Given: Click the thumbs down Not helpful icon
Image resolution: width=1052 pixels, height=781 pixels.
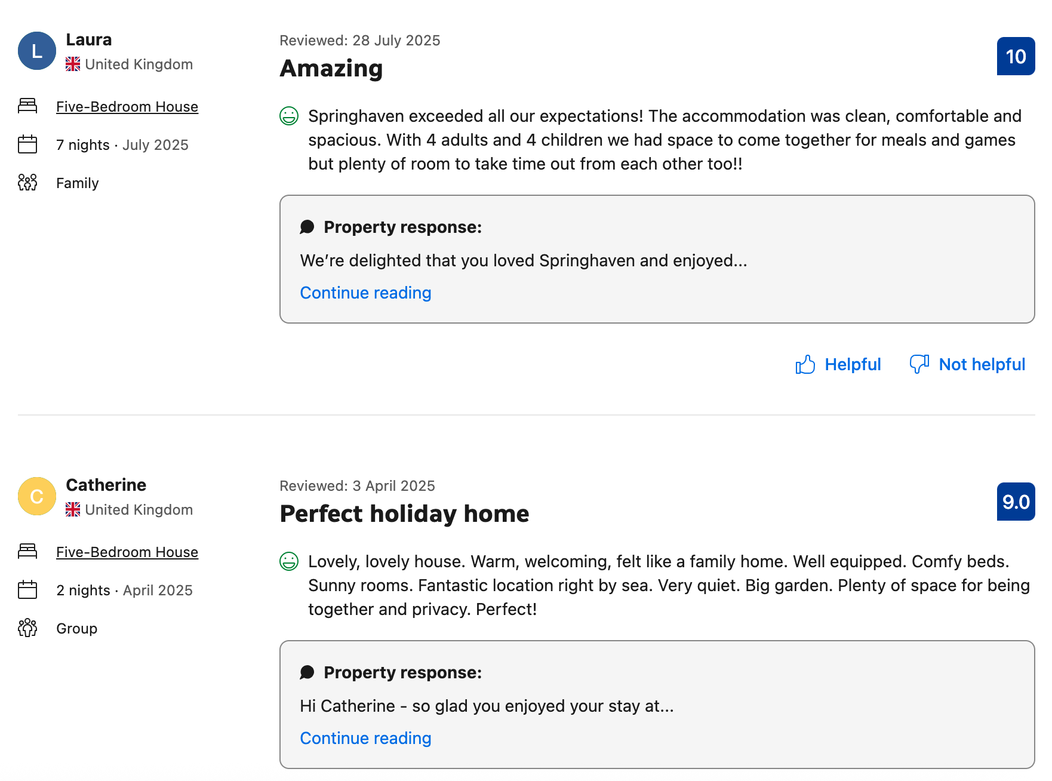Looking at the screenshot, I should [919, 364].
